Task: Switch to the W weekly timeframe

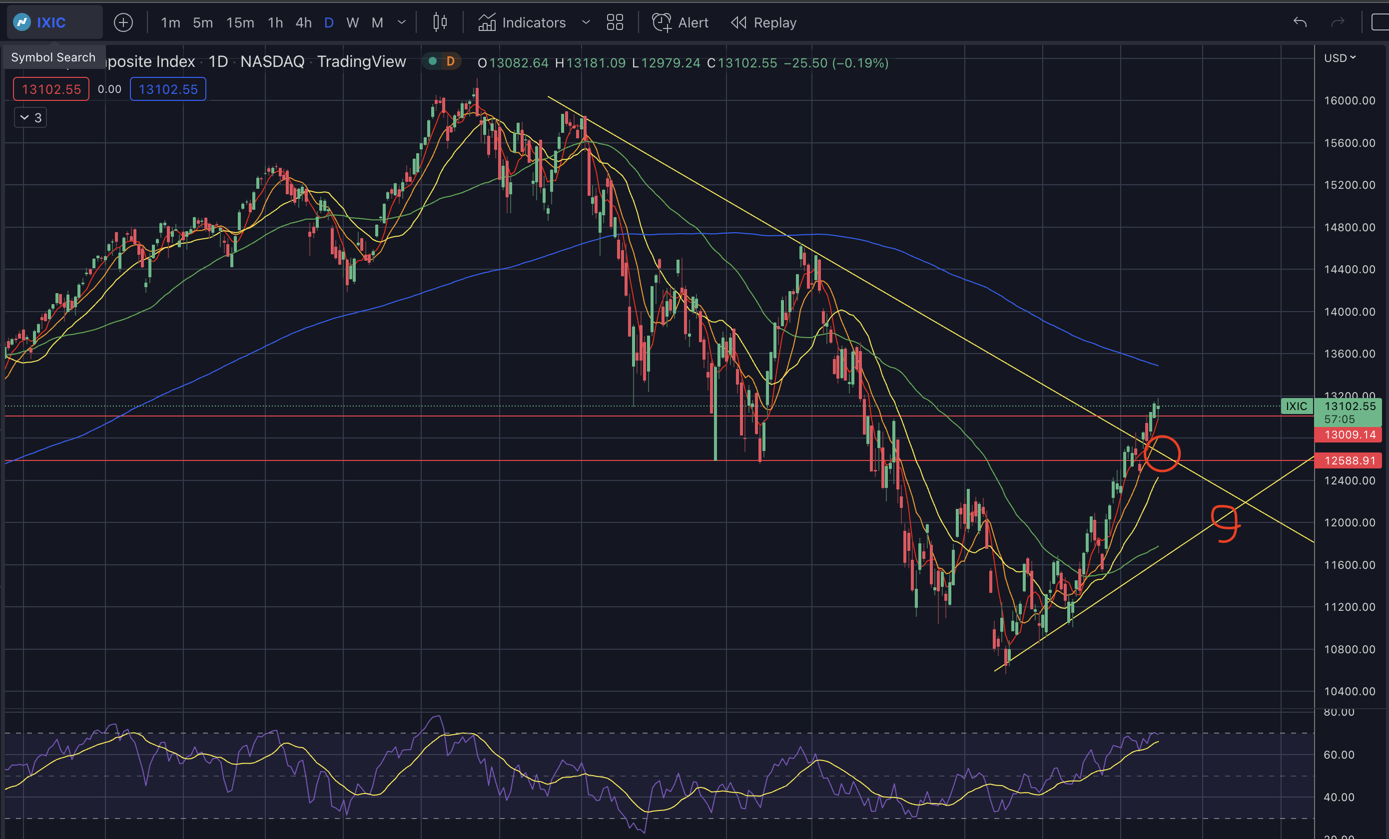Action: point(352,22)
